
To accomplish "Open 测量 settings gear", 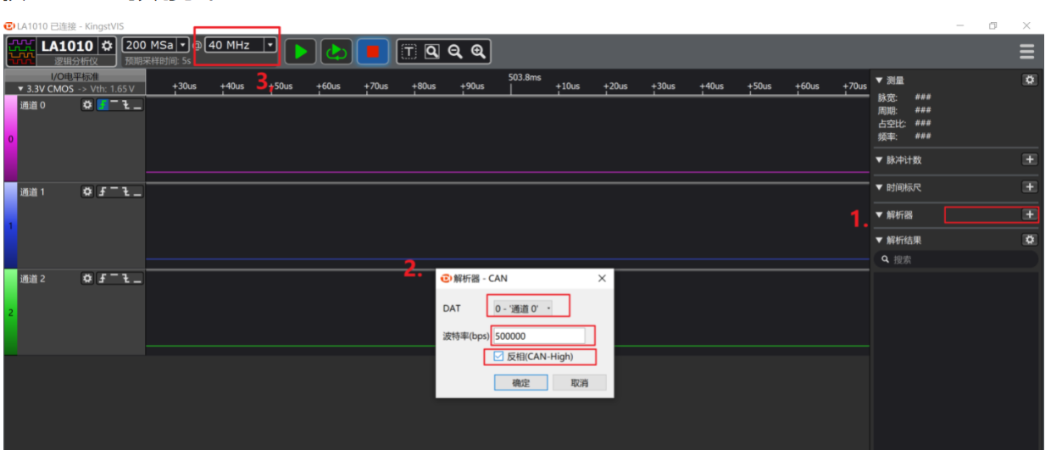I will click(x=1030, y=80).
